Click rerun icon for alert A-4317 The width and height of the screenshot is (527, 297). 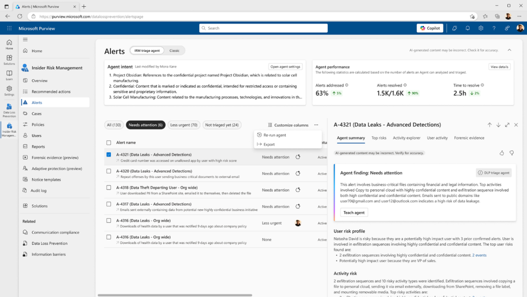click(298, 207)
